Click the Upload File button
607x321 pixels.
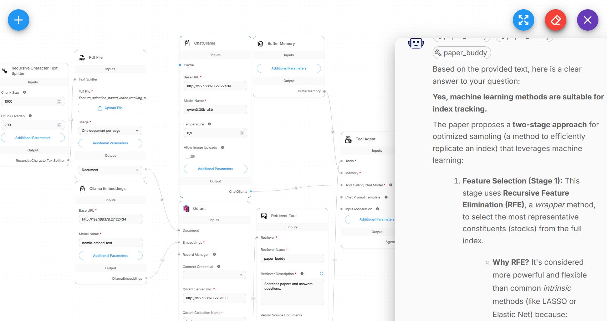point(110,108)
